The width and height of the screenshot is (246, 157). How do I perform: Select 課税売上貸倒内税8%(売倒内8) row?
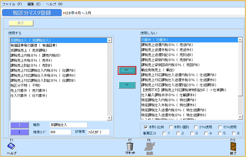(x=189, y=60)
